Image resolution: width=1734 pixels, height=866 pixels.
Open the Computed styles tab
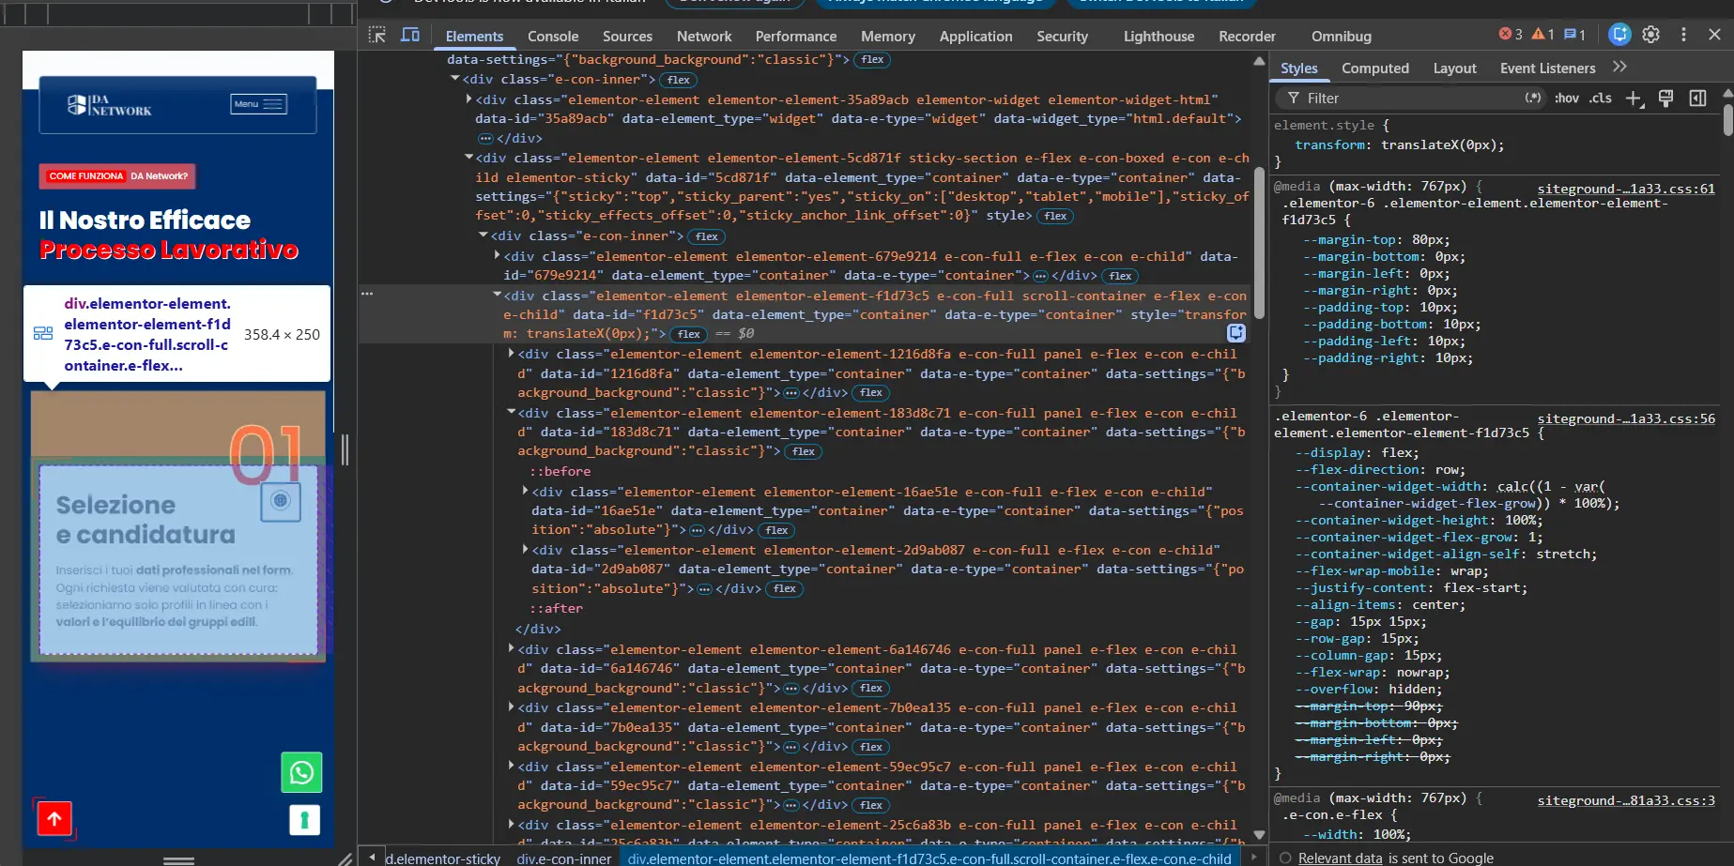(x=1375, y=68)
